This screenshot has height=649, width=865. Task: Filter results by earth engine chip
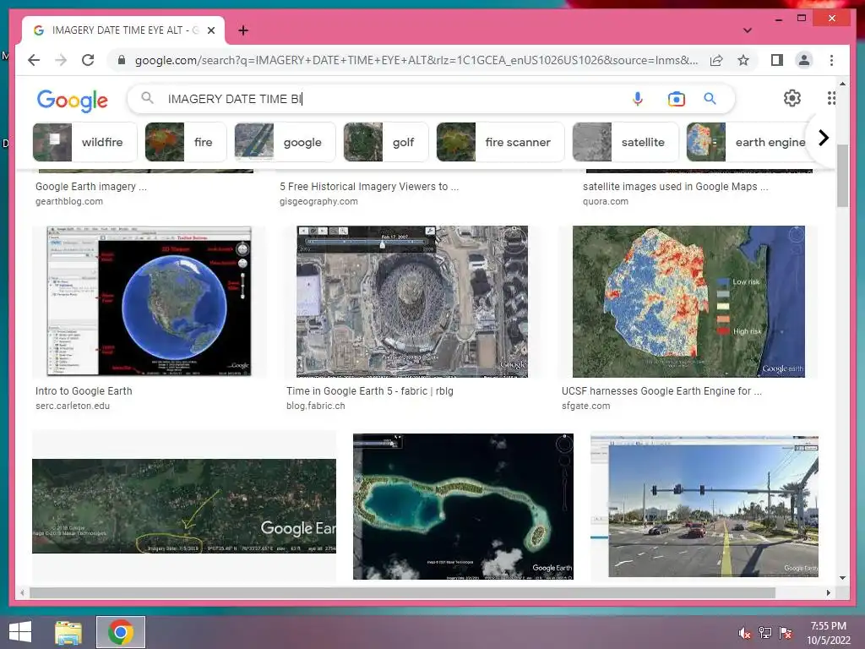pyautogui.click(x=748, y=142)
